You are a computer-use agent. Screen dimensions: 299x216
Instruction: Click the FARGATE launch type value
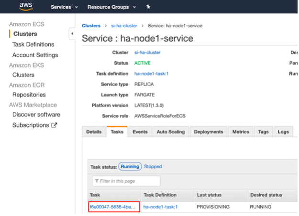144,95
